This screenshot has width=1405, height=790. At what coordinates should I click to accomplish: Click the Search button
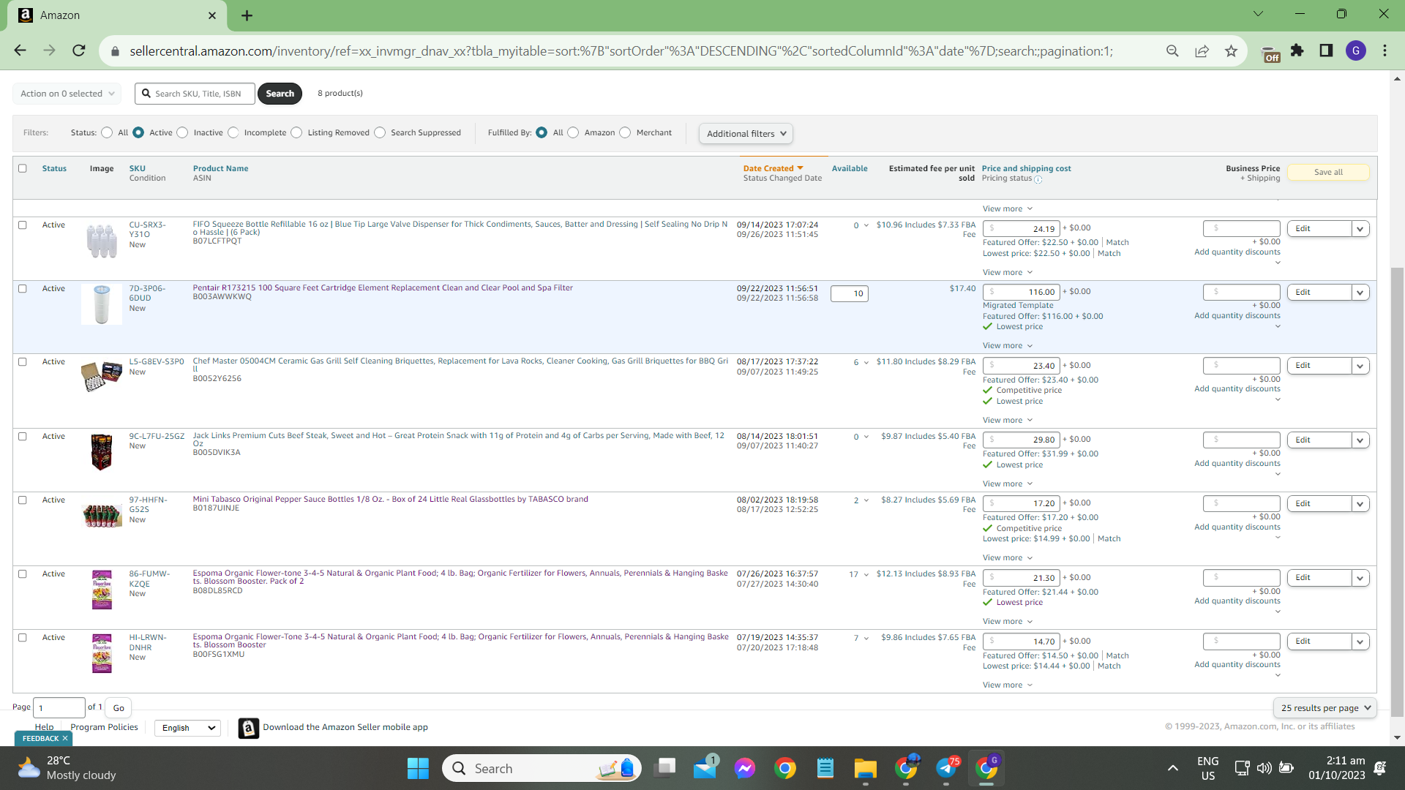coord(280,94)
